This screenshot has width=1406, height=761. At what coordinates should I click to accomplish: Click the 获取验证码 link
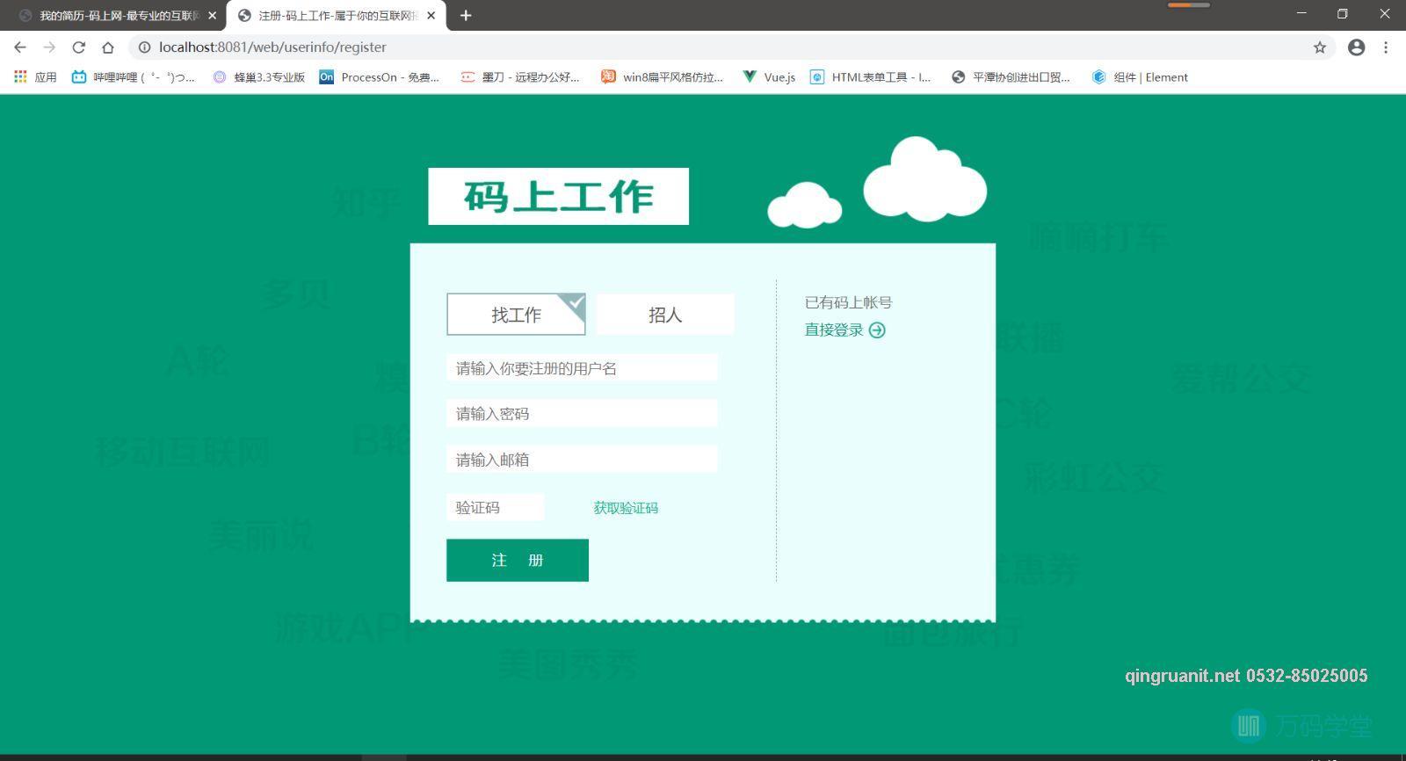(626, 508)
